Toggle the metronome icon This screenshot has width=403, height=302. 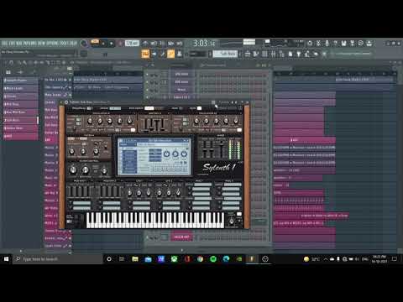pyautogui.click(x=145, y=44)
